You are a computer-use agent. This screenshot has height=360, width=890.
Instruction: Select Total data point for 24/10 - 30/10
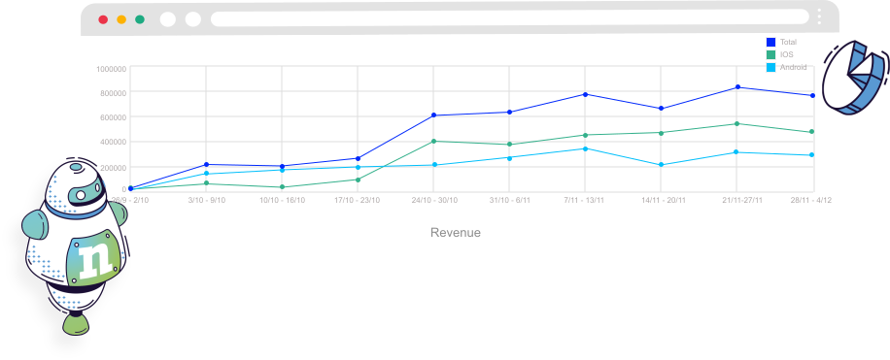coord(433,115)
